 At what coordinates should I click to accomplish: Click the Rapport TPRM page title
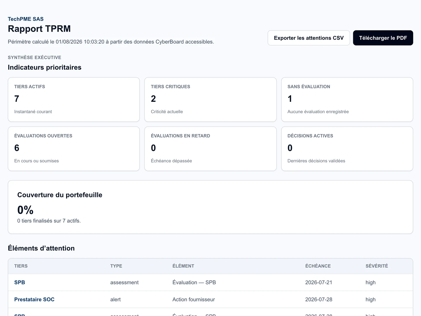tap(39, 29)
